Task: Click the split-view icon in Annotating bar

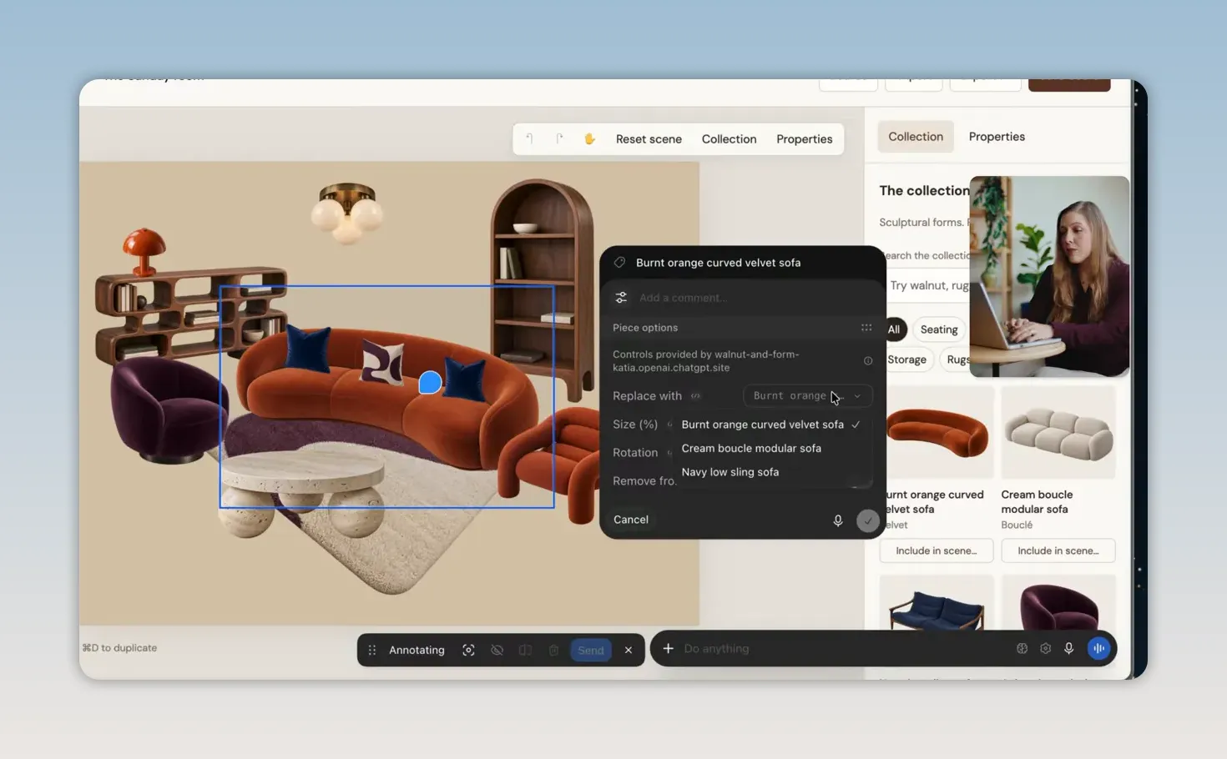Action: pos(525,650)
